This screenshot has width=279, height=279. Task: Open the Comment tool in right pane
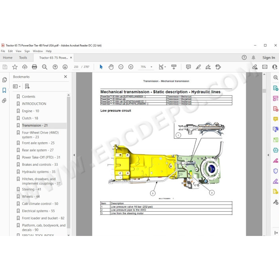point(275,119)
